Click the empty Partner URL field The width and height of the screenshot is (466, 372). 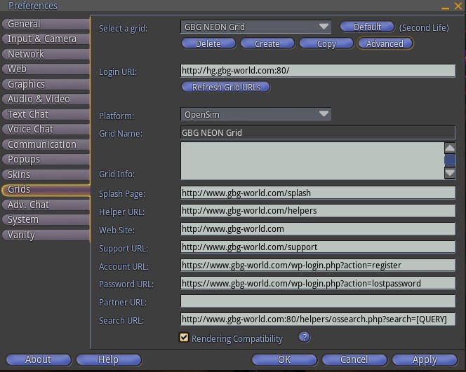(x=318, y=302)
